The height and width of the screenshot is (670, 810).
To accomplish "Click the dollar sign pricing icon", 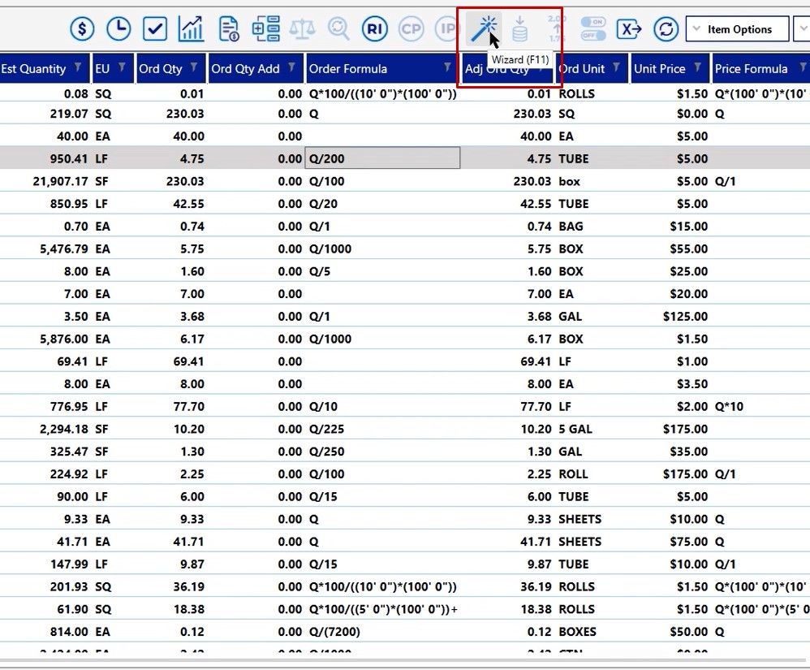I will click(x=81, y=29).
